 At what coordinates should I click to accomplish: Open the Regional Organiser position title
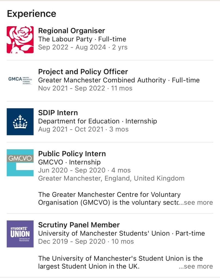tap(71, 31)
